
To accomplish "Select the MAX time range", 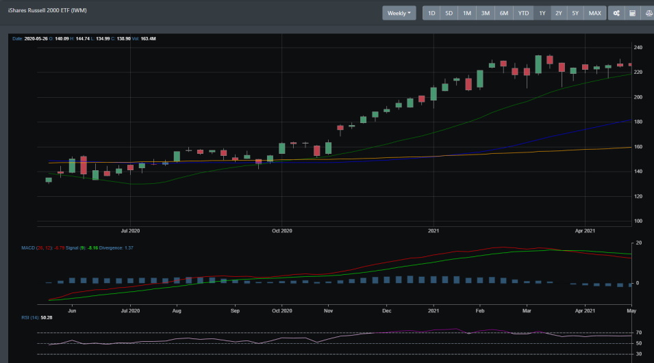I will click(x=595, y=13).
